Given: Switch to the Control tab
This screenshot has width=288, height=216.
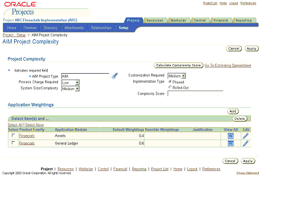Looking at the screenshot, I should click(200, 20).
